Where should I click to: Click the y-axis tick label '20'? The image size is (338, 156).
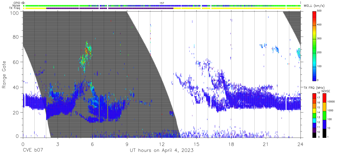pyautogui.click(x=16, y=113)
